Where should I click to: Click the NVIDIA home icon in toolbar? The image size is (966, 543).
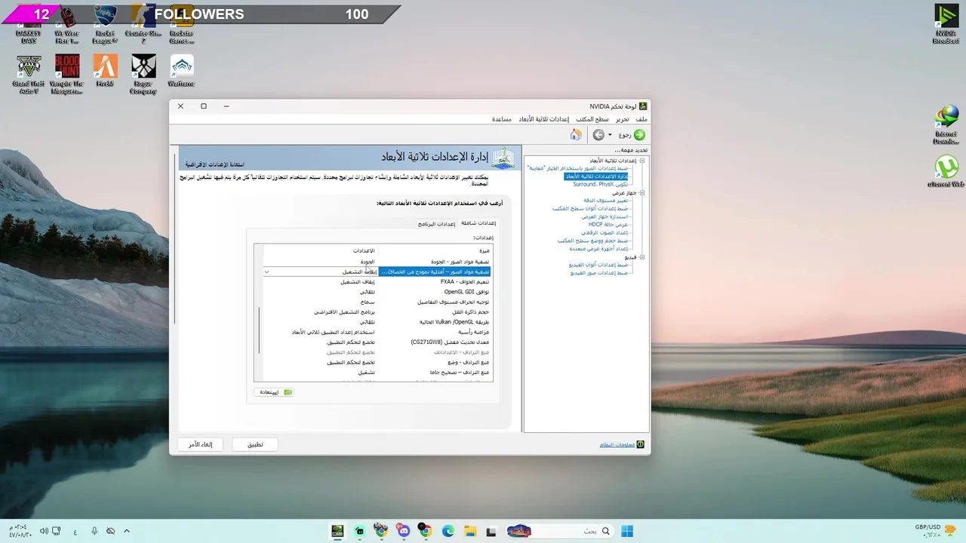[576, 135]
